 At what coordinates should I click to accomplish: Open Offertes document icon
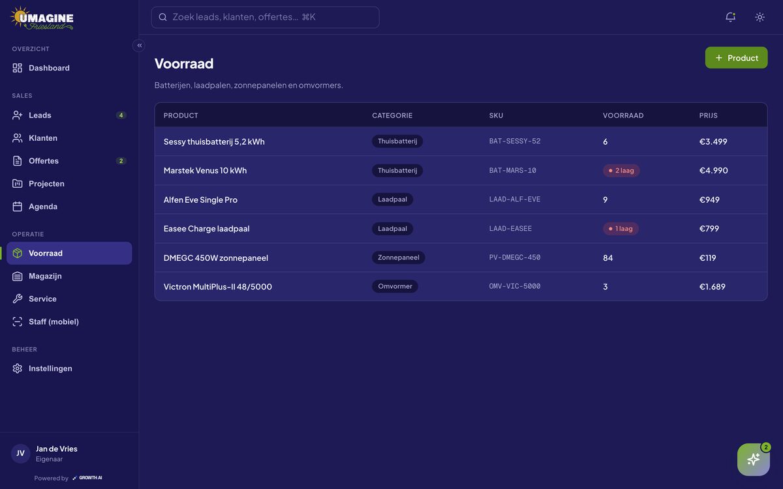coord(18,160)
